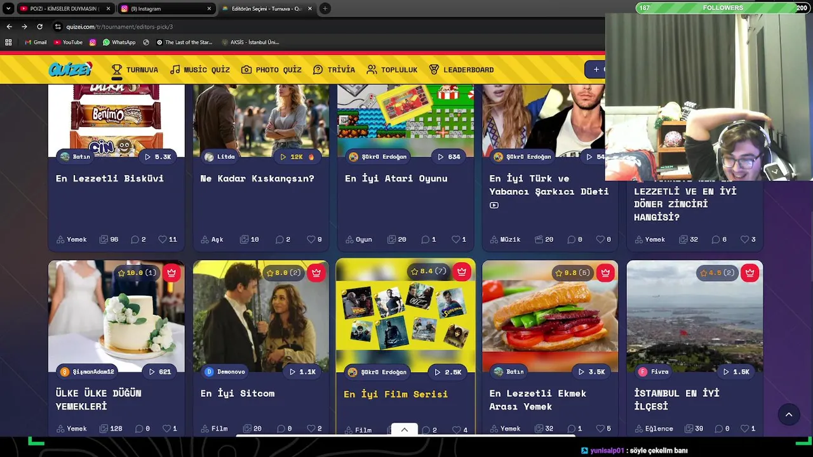Image resolution: width=813 pixels, height=457 pixels.
Task: Click the crown badge on Ekmek Arası Yemek card
Action: (605, 273)
